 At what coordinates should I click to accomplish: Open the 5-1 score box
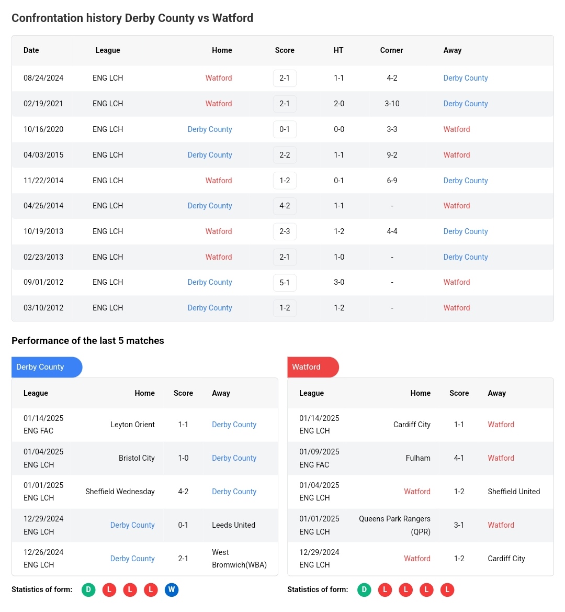[x=285, y=283]
